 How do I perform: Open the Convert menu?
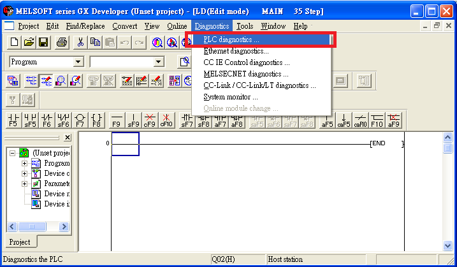point(124,26)
